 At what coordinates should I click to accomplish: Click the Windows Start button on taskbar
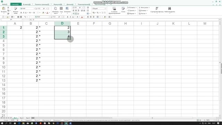point(2,123)
